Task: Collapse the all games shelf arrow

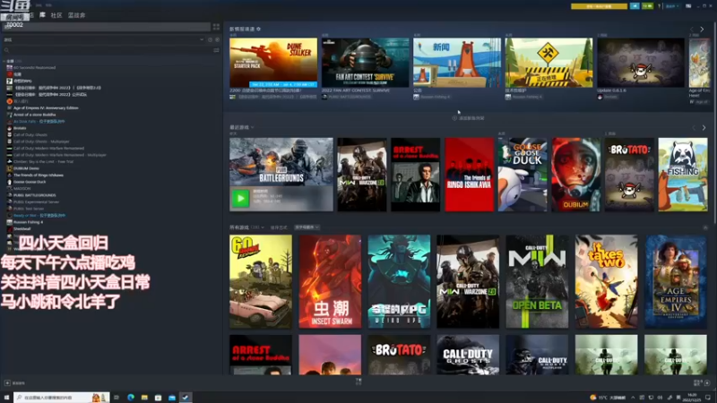Action: pos(705,227)
